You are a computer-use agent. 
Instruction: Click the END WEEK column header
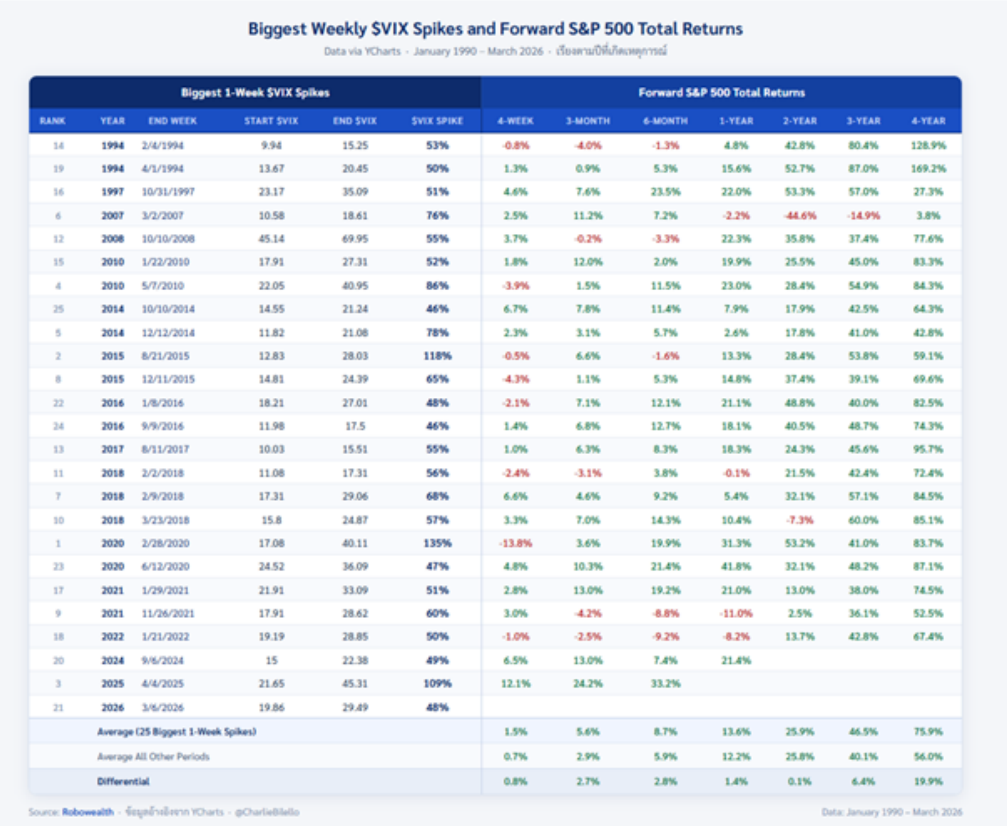click(172, 121)
